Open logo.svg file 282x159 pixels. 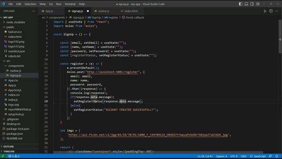[14, 105]
